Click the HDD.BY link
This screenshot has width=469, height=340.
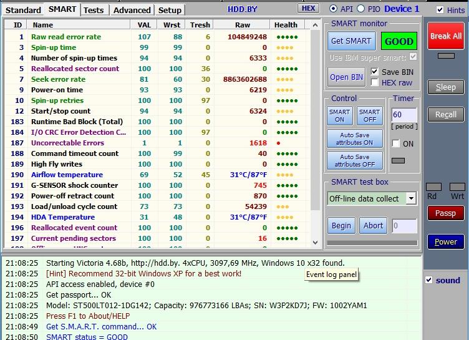tap(242, 9)
